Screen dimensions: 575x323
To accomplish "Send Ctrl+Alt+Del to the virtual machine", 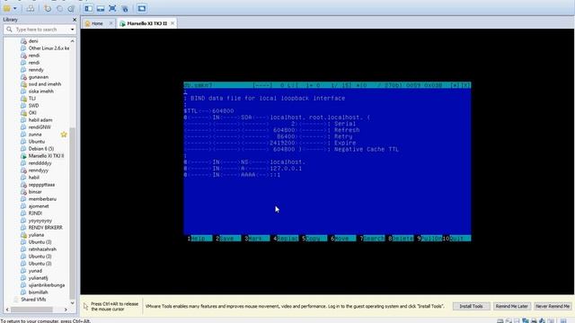I will [31, 8].
